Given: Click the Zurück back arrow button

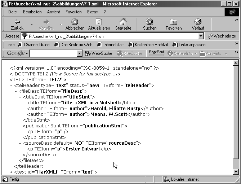Looking at the screenshot, I should coord(17,24).
